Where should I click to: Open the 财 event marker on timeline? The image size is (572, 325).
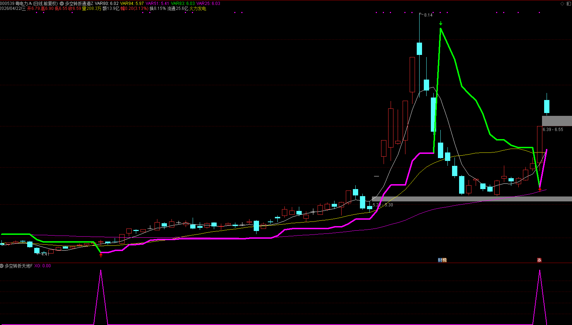[440, 260]
